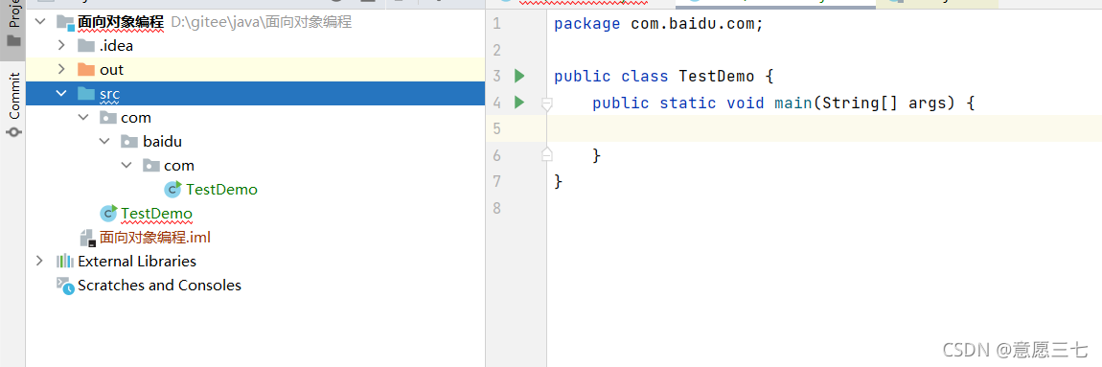
Task: Click line number 2 in the gutter
Action: coord(497,50)
